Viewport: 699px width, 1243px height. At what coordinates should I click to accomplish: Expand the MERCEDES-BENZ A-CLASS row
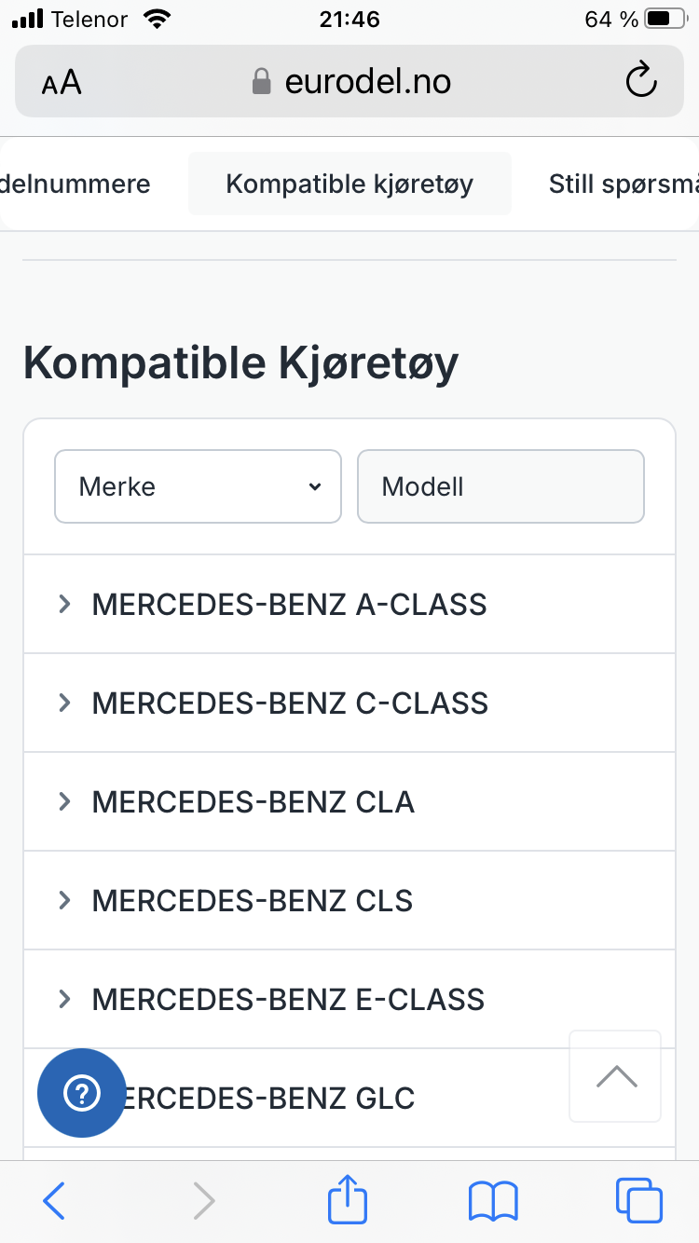(289, 605)
